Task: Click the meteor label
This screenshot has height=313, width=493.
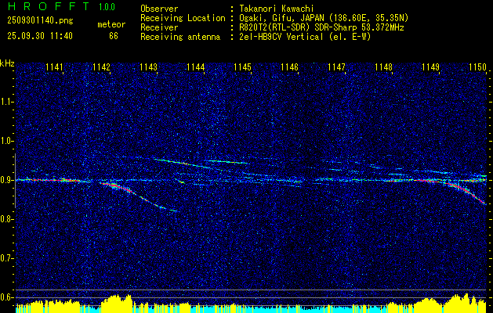Action: tap(111, 24)
